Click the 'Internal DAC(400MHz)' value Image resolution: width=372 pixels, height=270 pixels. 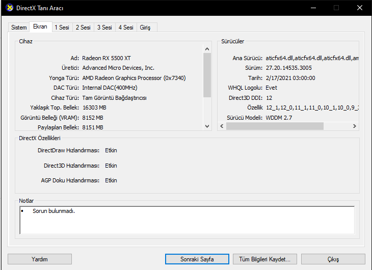pos(110,88)
